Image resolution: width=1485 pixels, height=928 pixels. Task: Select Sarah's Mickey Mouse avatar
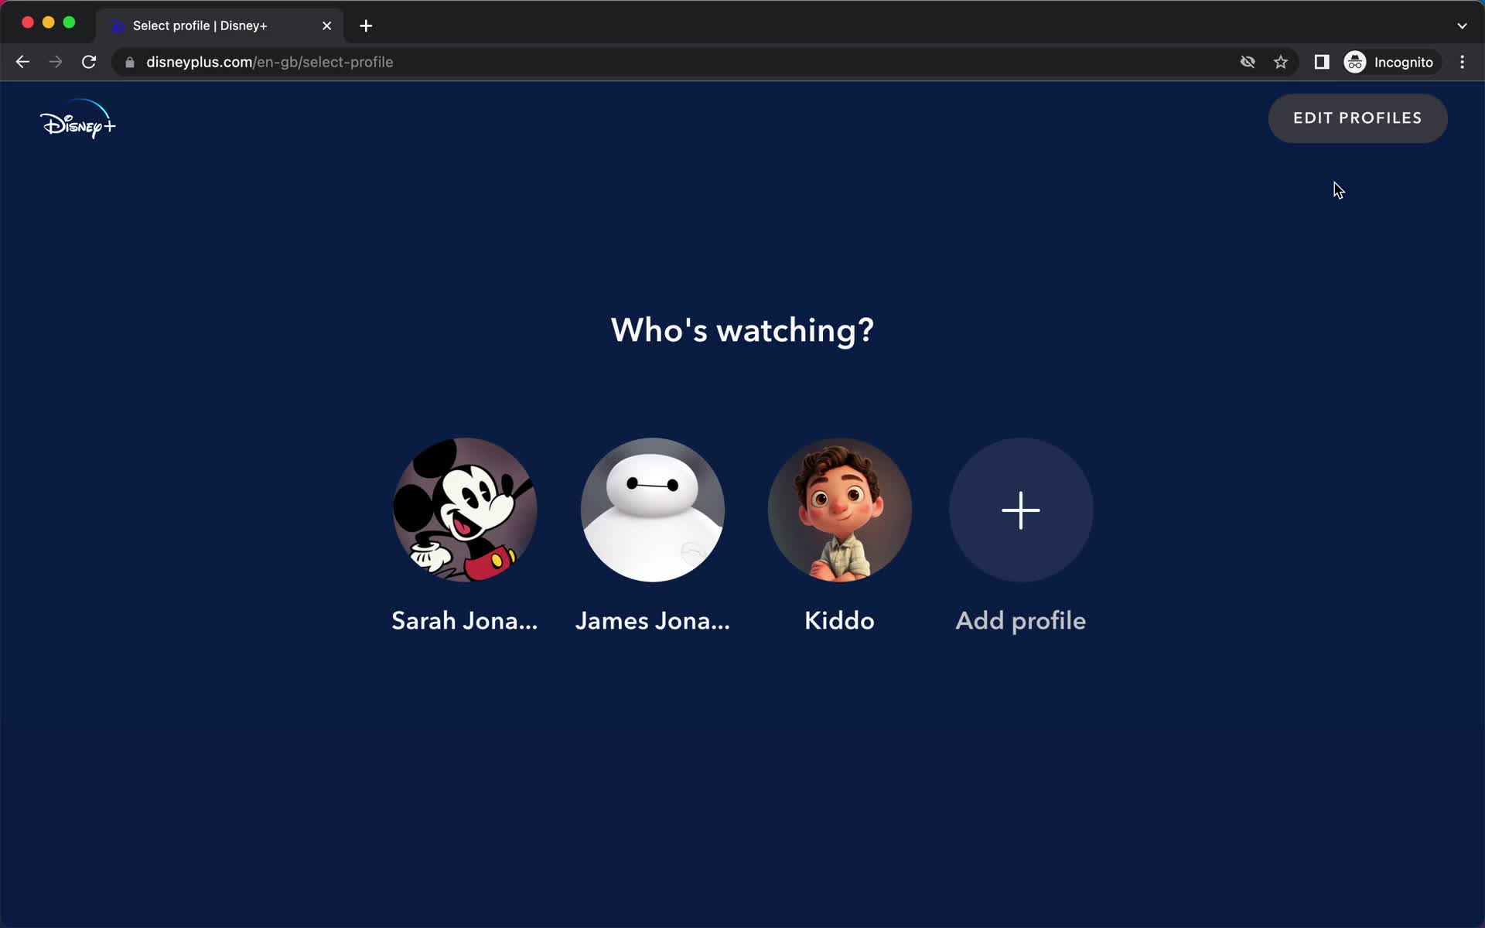point(465,510)
